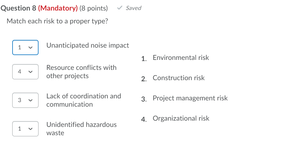The width and height of the screenshot is (302, 152).
Task: Click the 'Unidentified hazardous waste' label
Action: coord(81,129)
